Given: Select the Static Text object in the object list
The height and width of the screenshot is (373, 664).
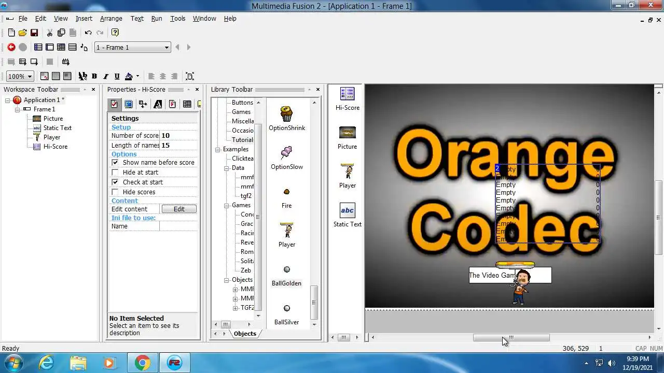Looking at the screenshot, I should click(x=348, y=215).
